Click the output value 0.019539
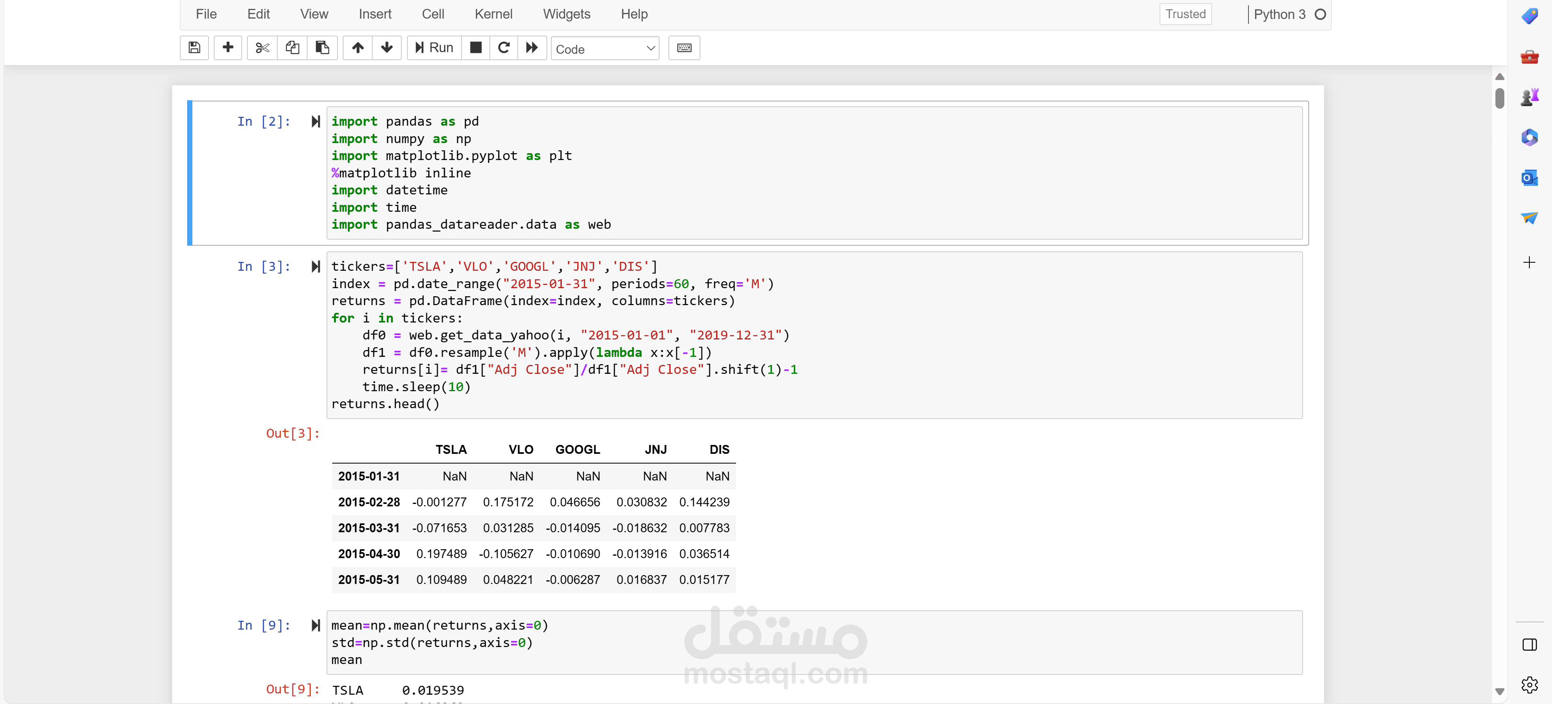This screenshot has width=1552, height=704. pyautogui.click(x=433, y=690)
